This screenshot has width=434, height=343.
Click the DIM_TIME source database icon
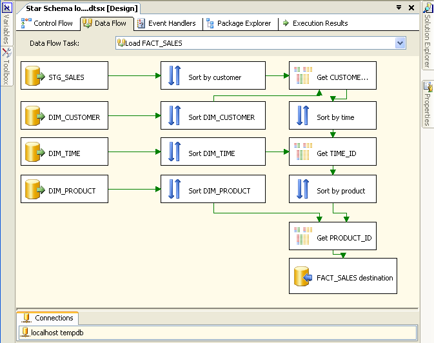click(35, 152)
